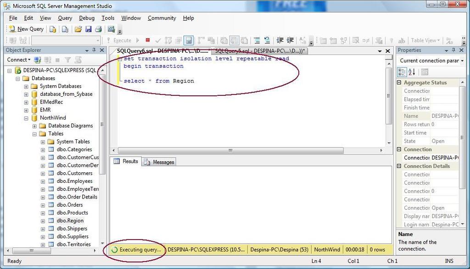Click the Activity Monitor icon
470x269 pixels.
pyautogui.click(x=111, y=29)
